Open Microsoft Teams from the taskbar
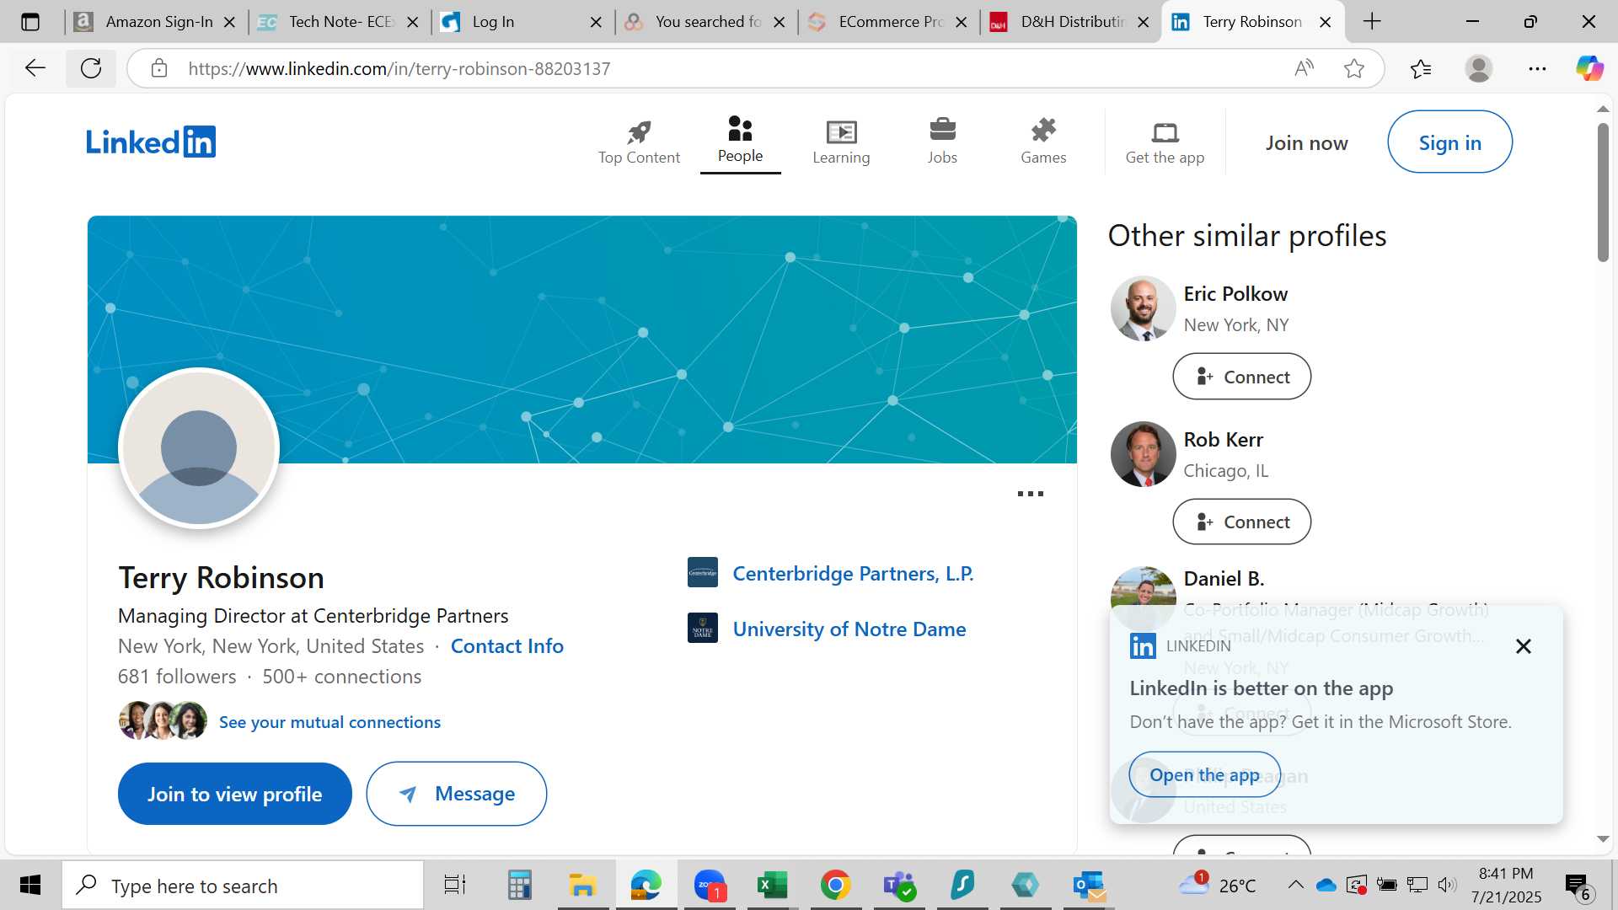This screenshot has width=1618, height=910. click(x=898, y=885)
